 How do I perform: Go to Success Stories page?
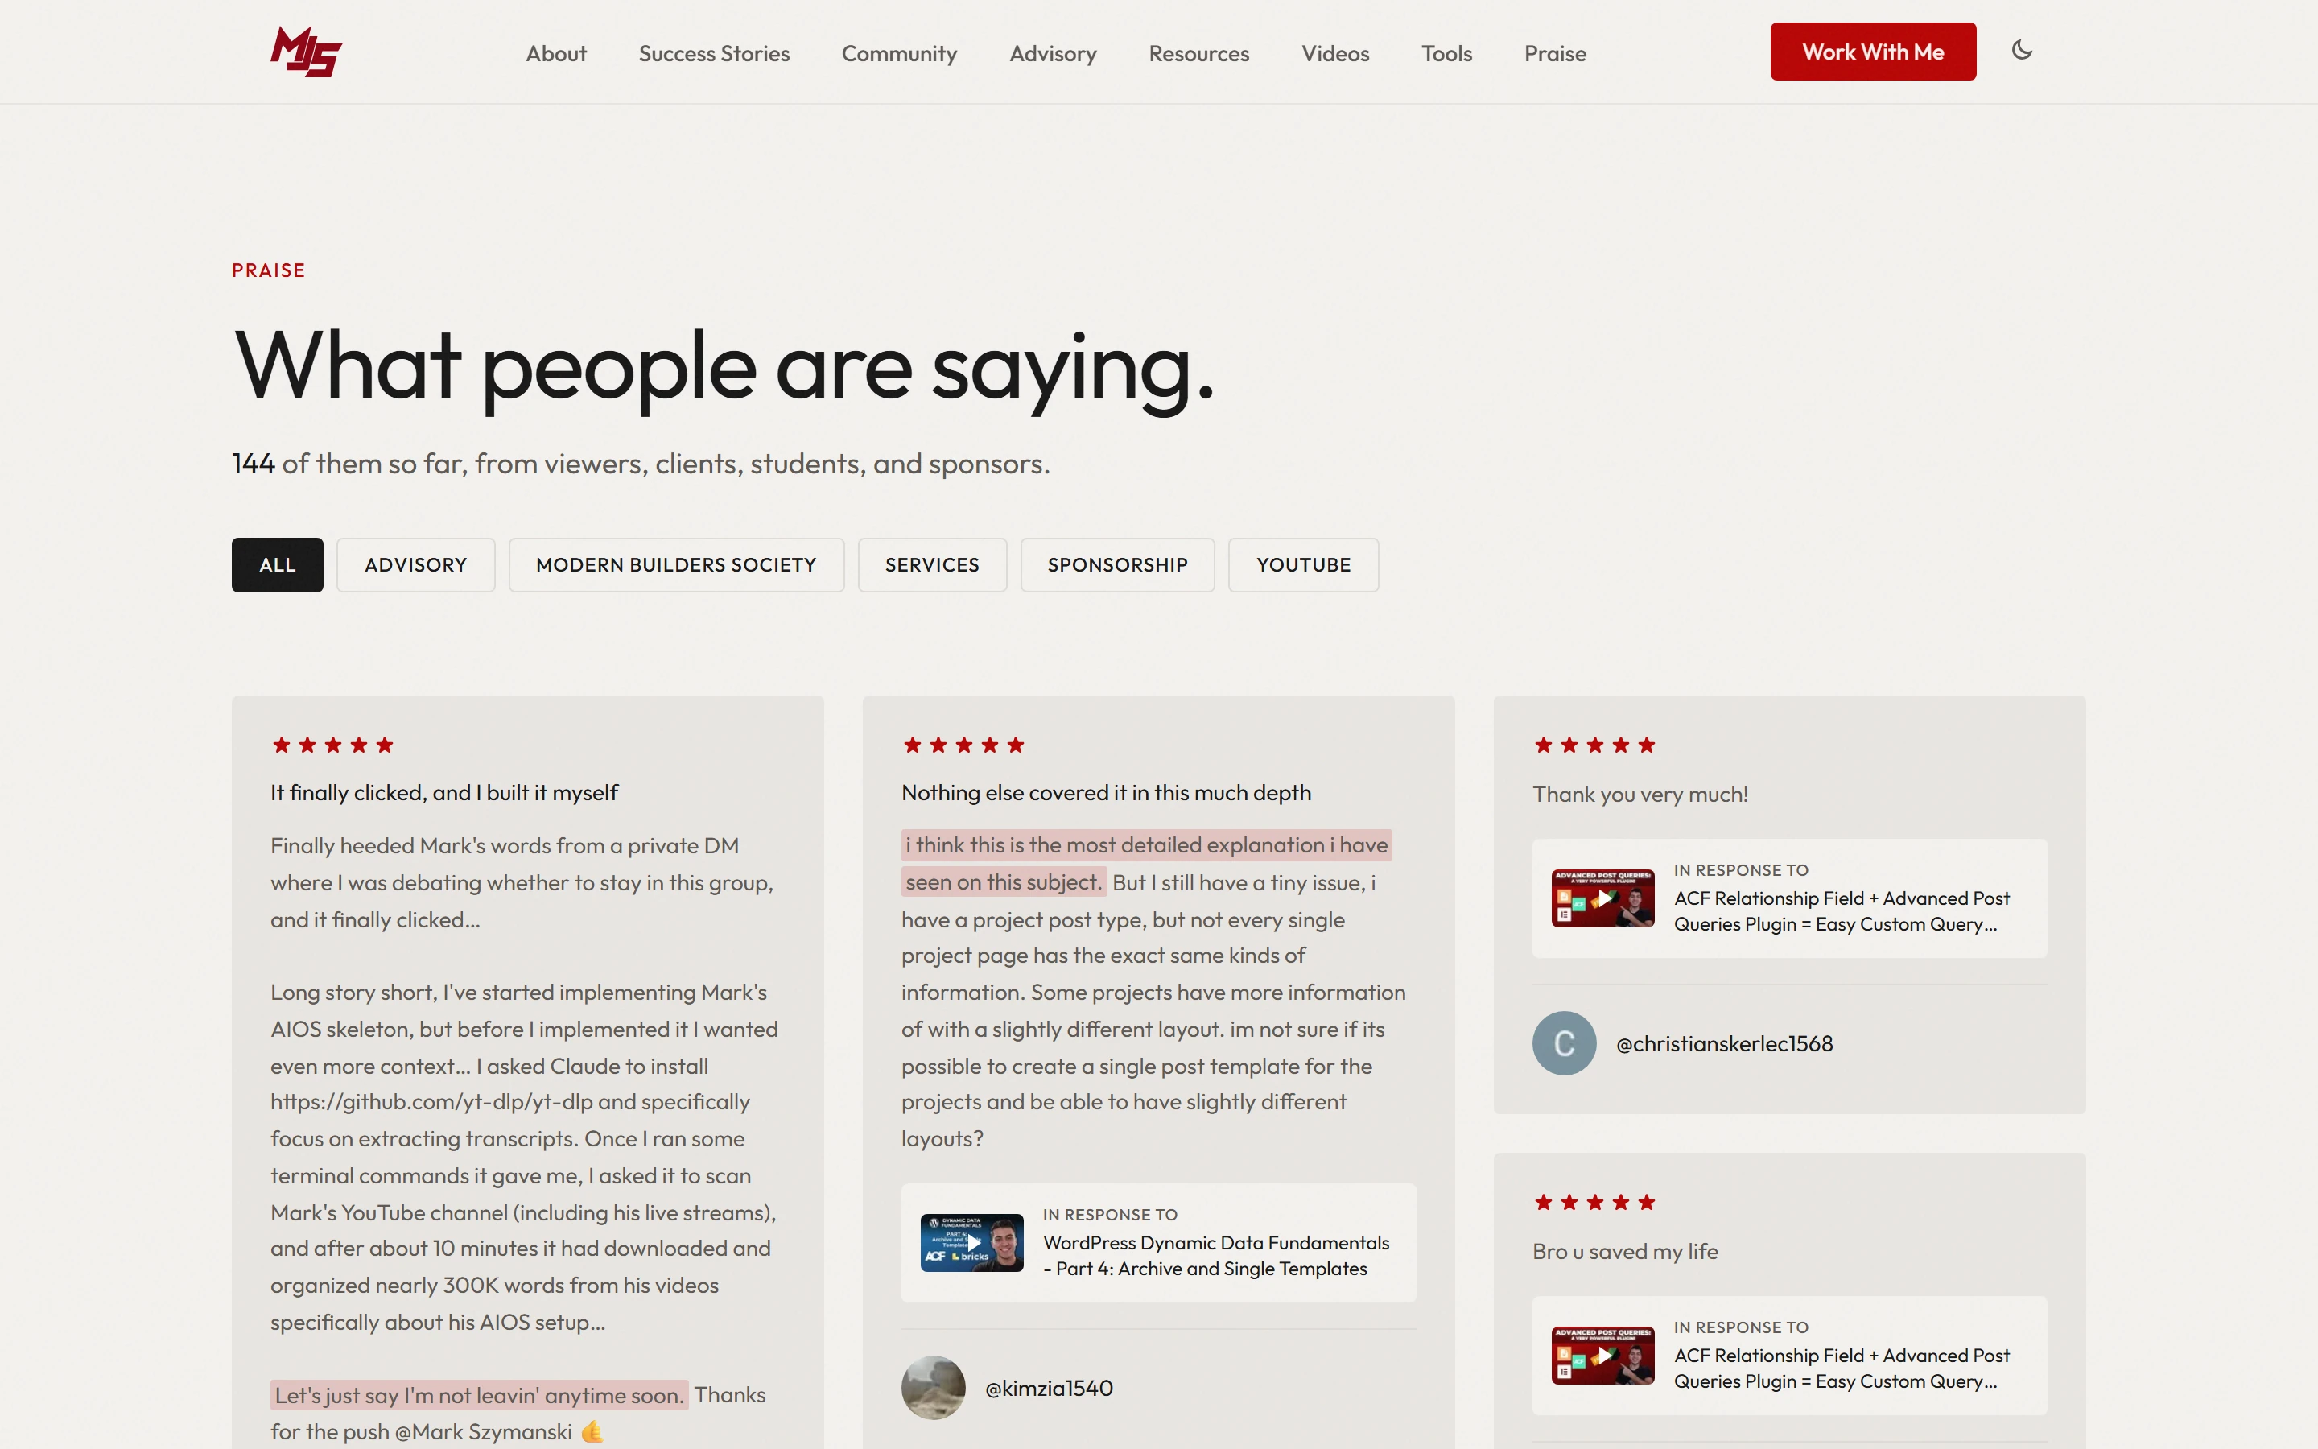coord(714,54)
